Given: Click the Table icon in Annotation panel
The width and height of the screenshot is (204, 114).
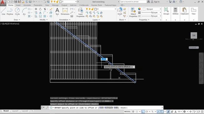Looking at the screenshot, I should tap(72, 16).
